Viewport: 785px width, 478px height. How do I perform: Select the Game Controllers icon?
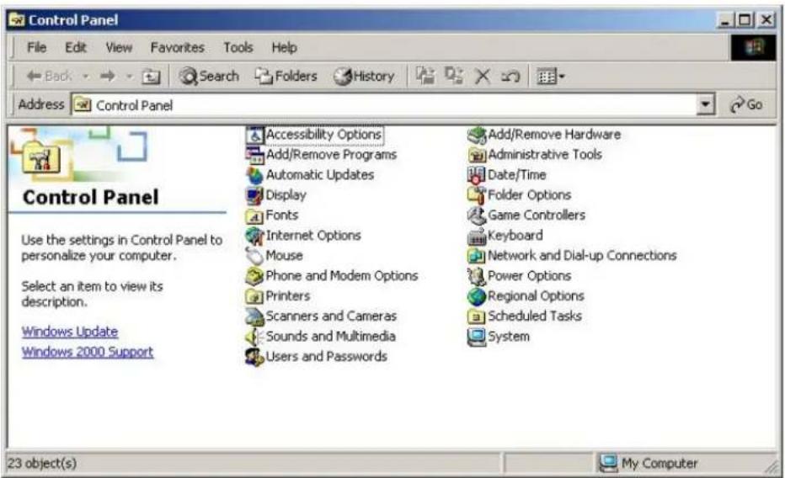pos(477,215)
